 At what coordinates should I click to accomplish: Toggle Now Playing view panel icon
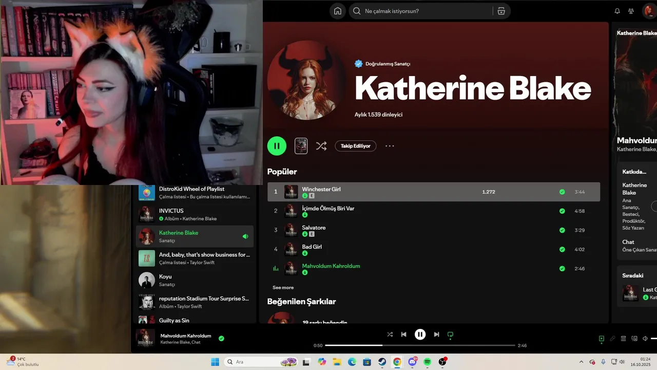pos(601,339)
